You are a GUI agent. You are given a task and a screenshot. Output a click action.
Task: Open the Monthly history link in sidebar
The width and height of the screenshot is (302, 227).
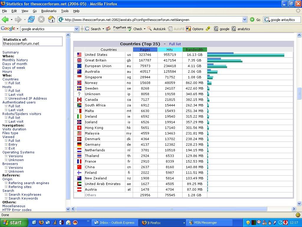pyautogui.click(x=15, y=60)
